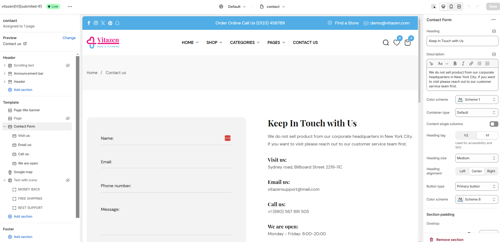
Task: Connect dynamic source for Heading field
Action: coord(494,31)
